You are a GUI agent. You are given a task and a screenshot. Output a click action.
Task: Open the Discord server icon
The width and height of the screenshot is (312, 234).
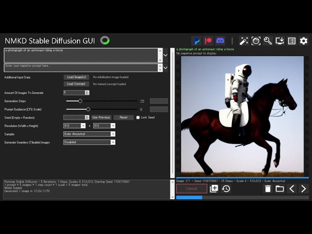[x=220, y=41]
